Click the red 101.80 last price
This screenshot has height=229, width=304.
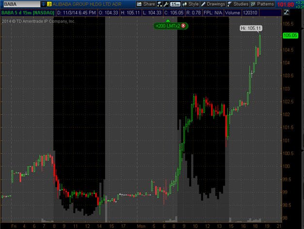click(286, 4)
